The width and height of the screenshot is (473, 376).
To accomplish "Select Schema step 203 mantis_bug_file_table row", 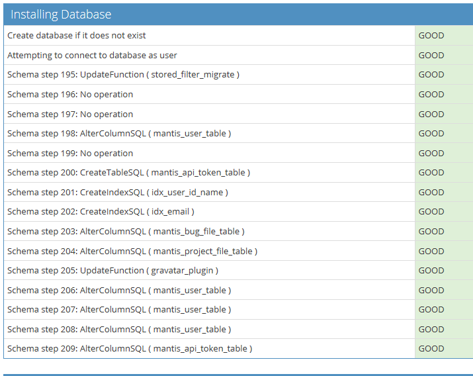I will tap(126, 232).
